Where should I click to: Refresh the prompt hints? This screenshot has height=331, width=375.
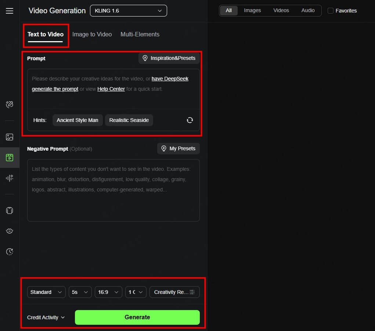coord(190,120)
